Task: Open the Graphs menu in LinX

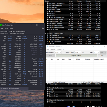Action: point(59,49)
